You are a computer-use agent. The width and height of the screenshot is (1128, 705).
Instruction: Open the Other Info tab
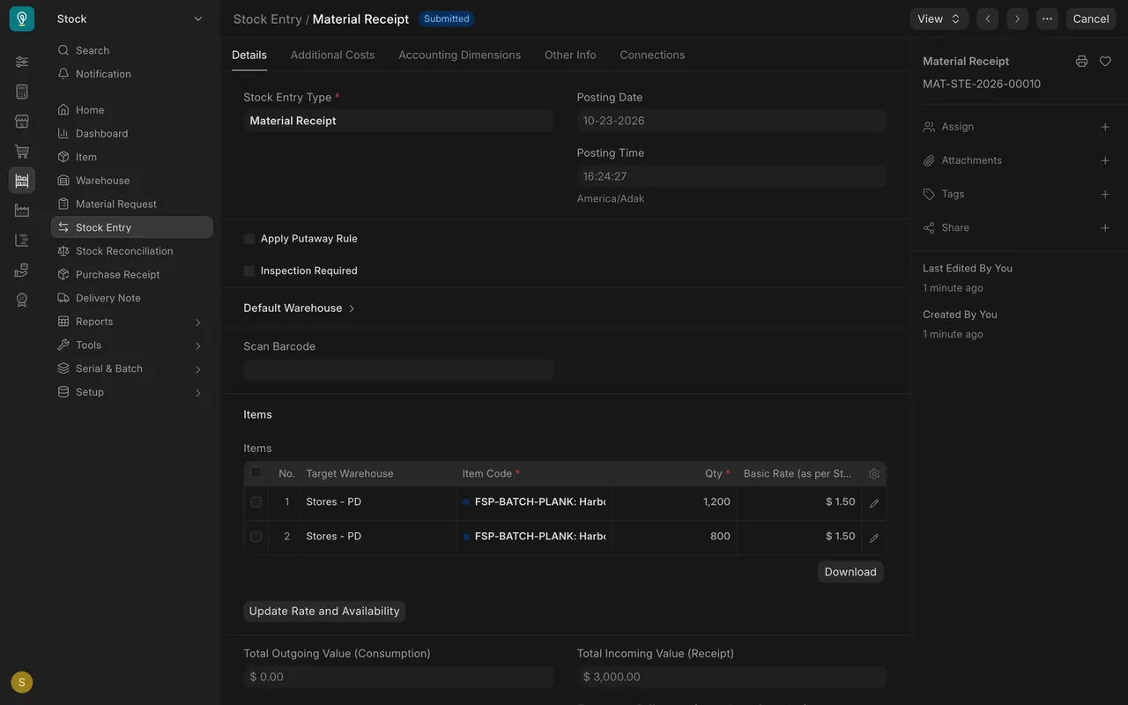point(570,55)
